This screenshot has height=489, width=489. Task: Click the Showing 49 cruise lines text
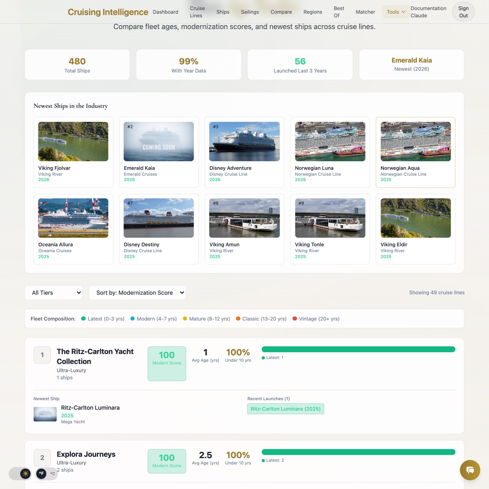[436, 292]
